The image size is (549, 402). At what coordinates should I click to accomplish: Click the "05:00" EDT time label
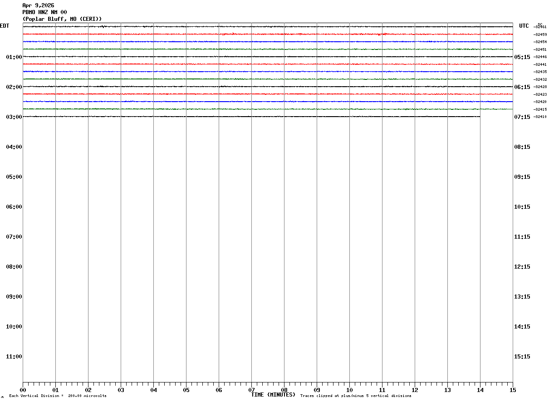(x=14, y=177)
